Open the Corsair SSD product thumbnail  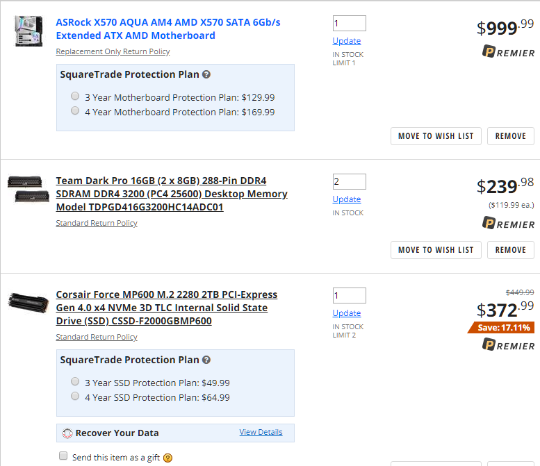(x=28, y=303)
